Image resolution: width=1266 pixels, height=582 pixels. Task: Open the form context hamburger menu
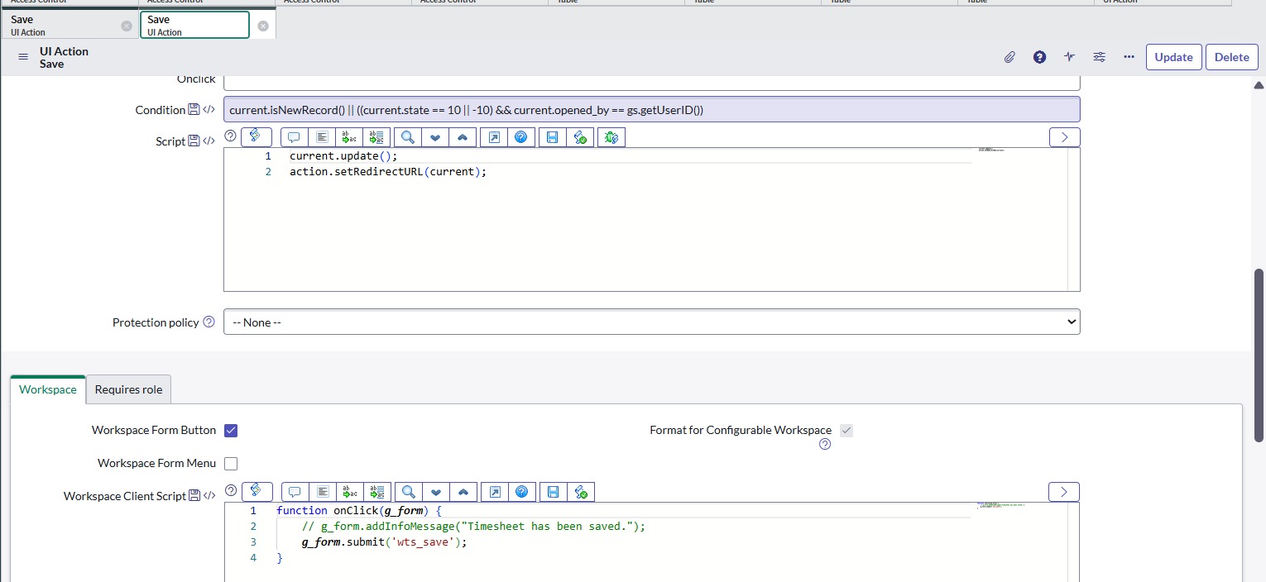coord(23,57)
